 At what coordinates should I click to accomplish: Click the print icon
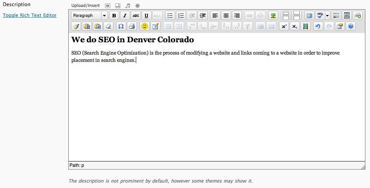coord(132,26)
